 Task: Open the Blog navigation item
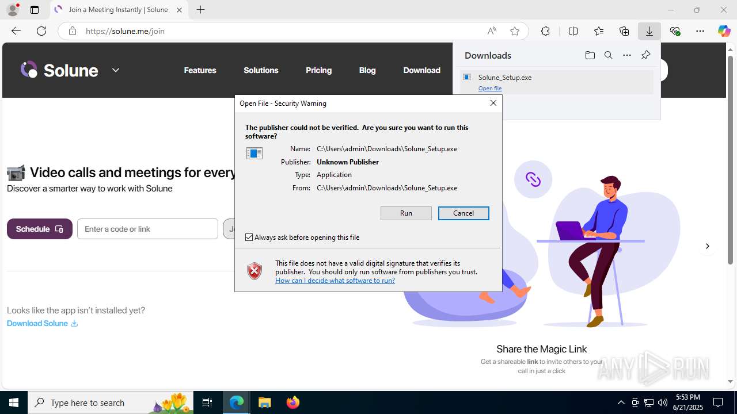pyautogui.click(x=367, y=70)
